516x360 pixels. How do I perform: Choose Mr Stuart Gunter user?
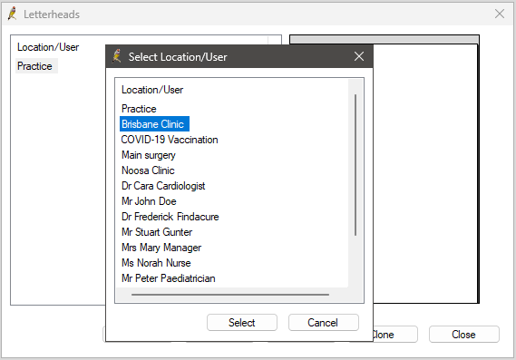[x=157, y=232]
